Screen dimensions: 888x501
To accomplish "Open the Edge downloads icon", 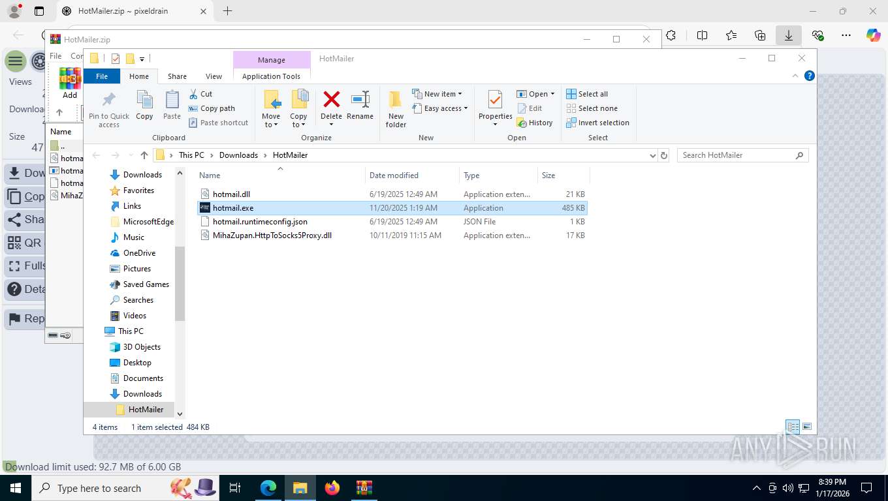I will pyautogui.click(x=789, y=35).
